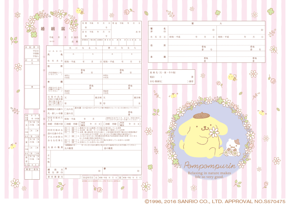This screenshot has height=205, width=290.
Task: Click the wife's given name (名) field
Action: (132, 56)
